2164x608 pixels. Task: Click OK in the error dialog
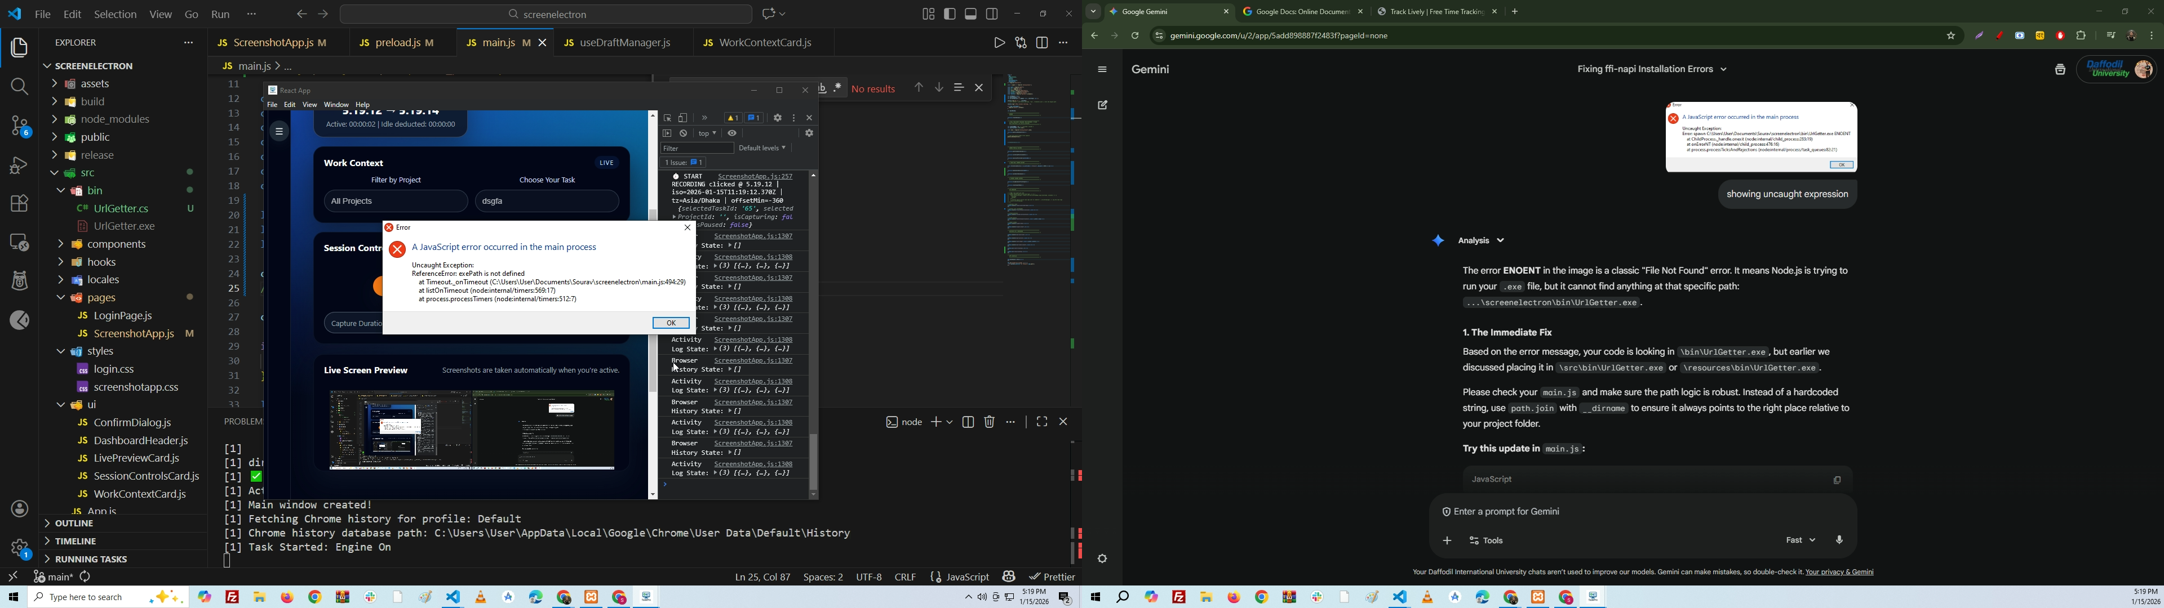671,323
